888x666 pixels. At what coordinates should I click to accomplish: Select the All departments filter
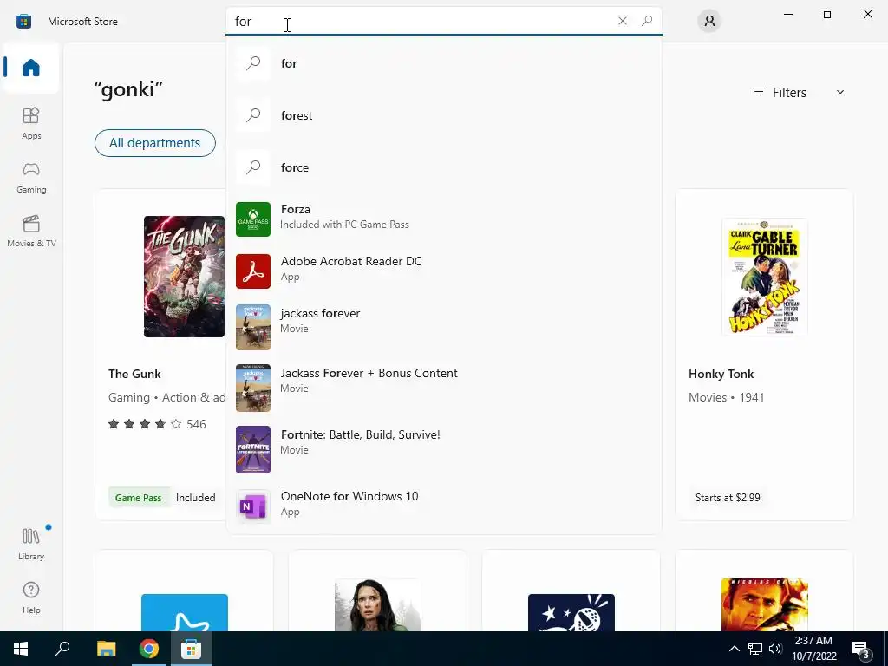pyautogui.click(x=155, y=143)
